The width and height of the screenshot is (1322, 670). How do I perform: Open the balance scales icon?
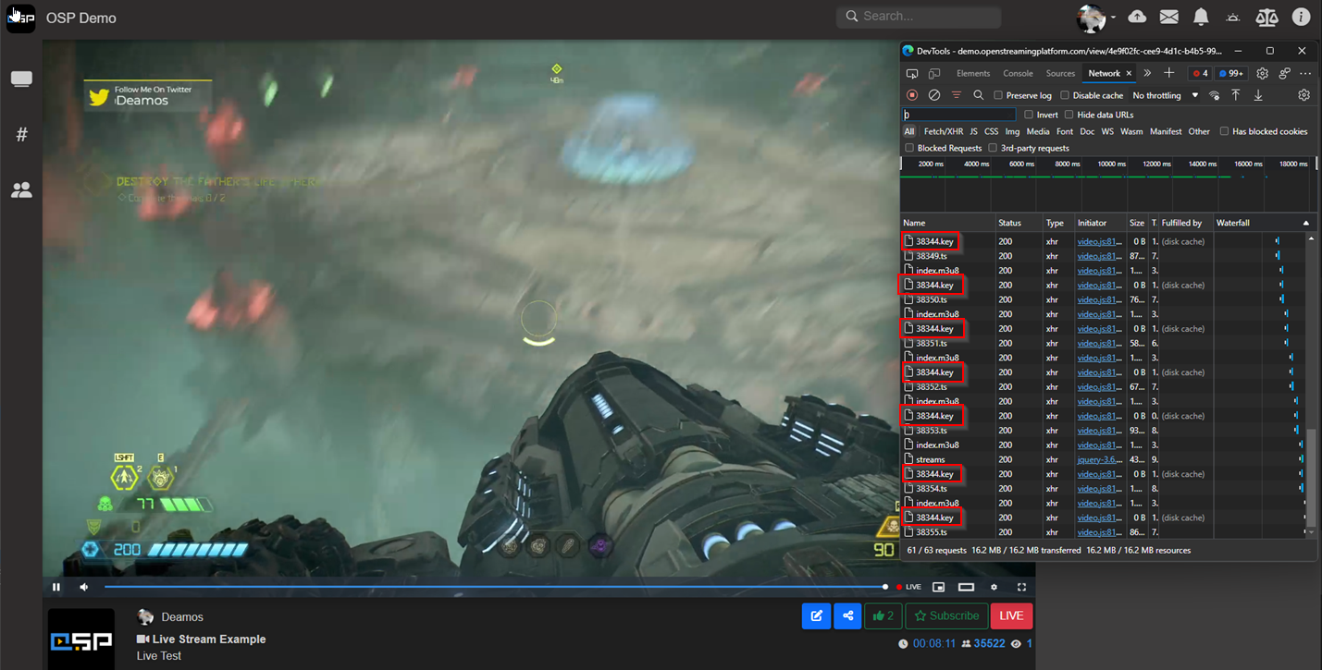pyautogui.click(x=1266, y=17)
